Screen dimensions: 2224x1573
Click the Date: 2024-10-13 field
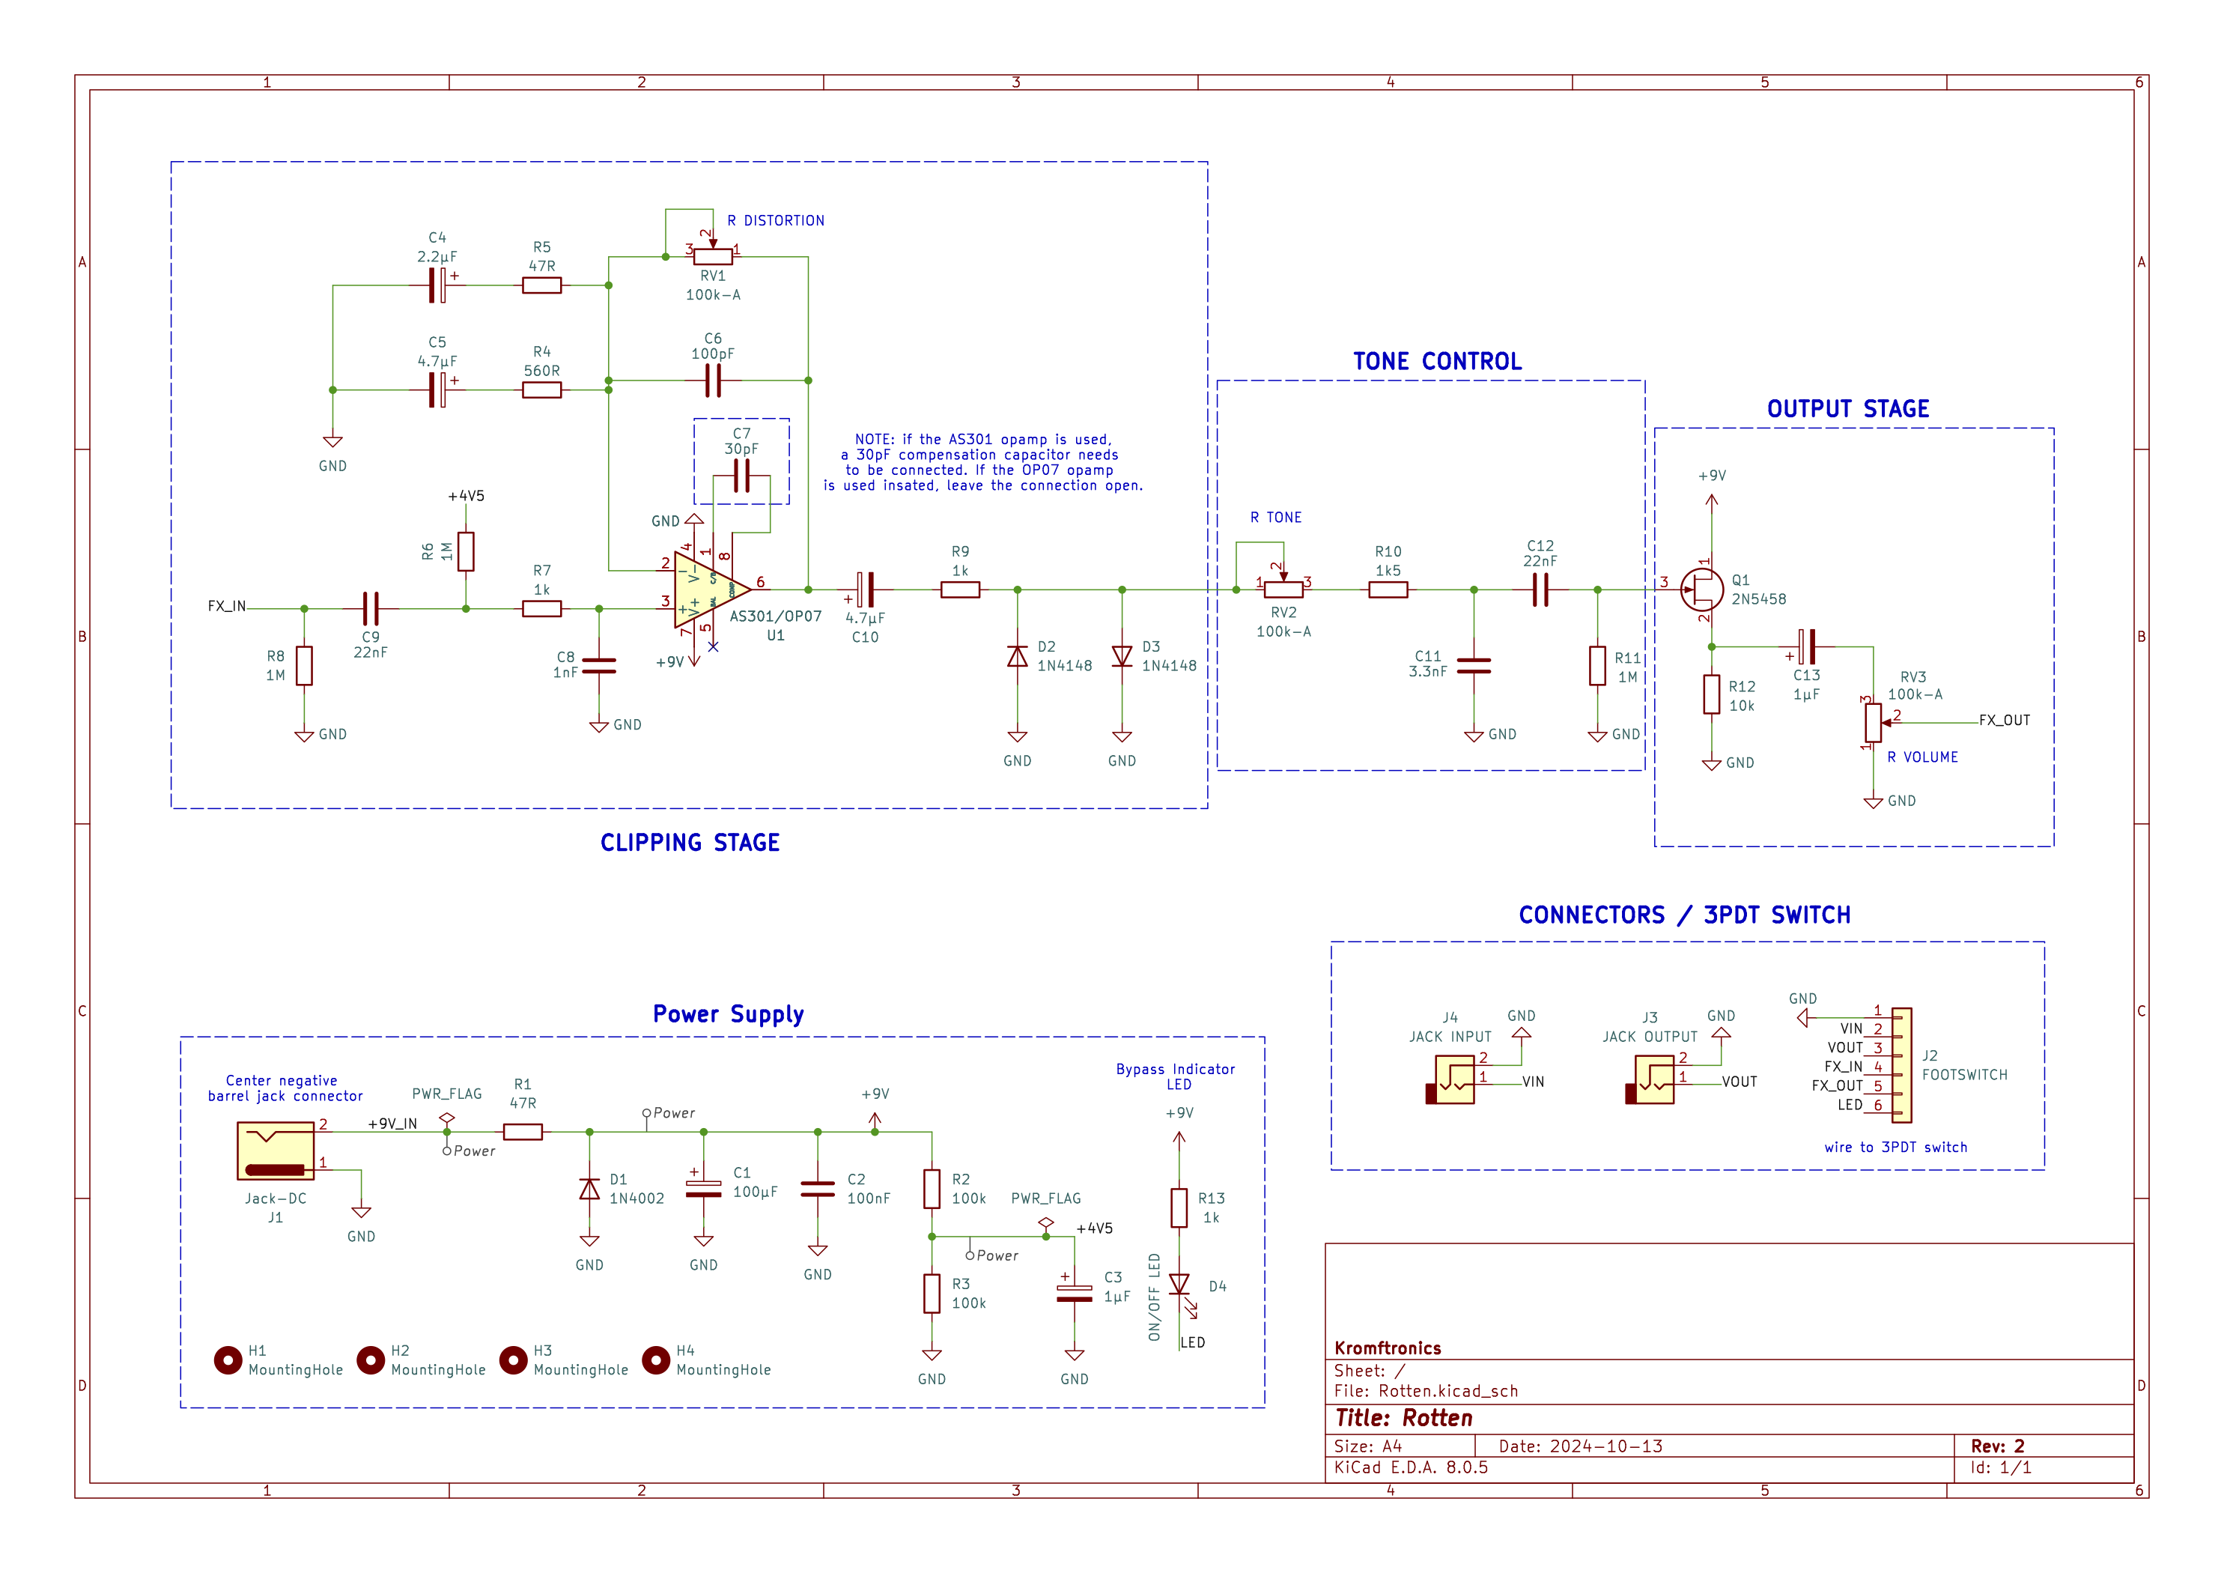pos(1581,1446)
